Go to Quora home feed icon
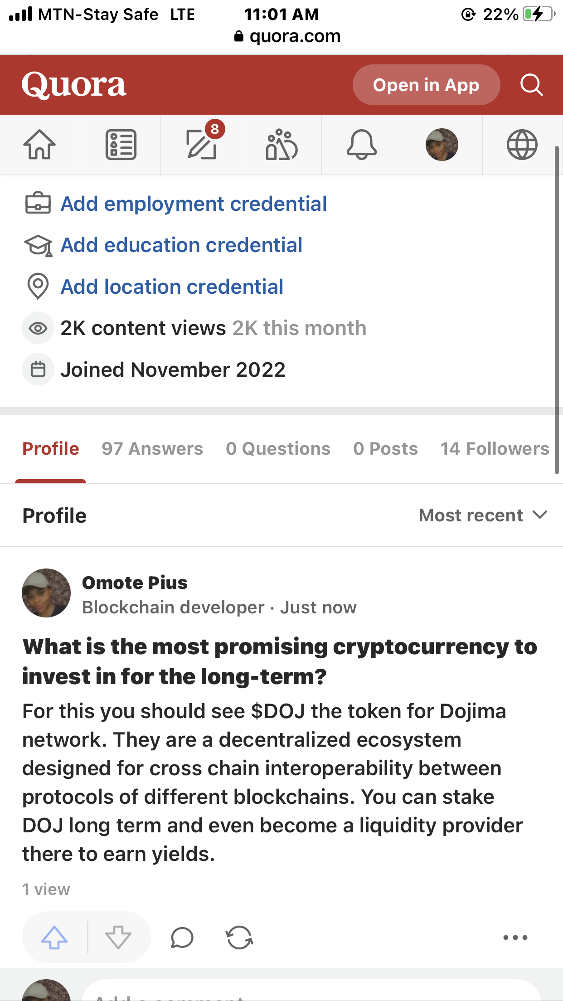 point(39,145)
